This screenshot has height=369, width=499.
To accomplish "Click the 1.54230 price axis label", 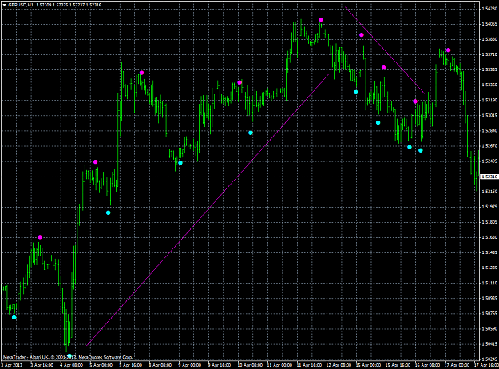I will 489,9.
